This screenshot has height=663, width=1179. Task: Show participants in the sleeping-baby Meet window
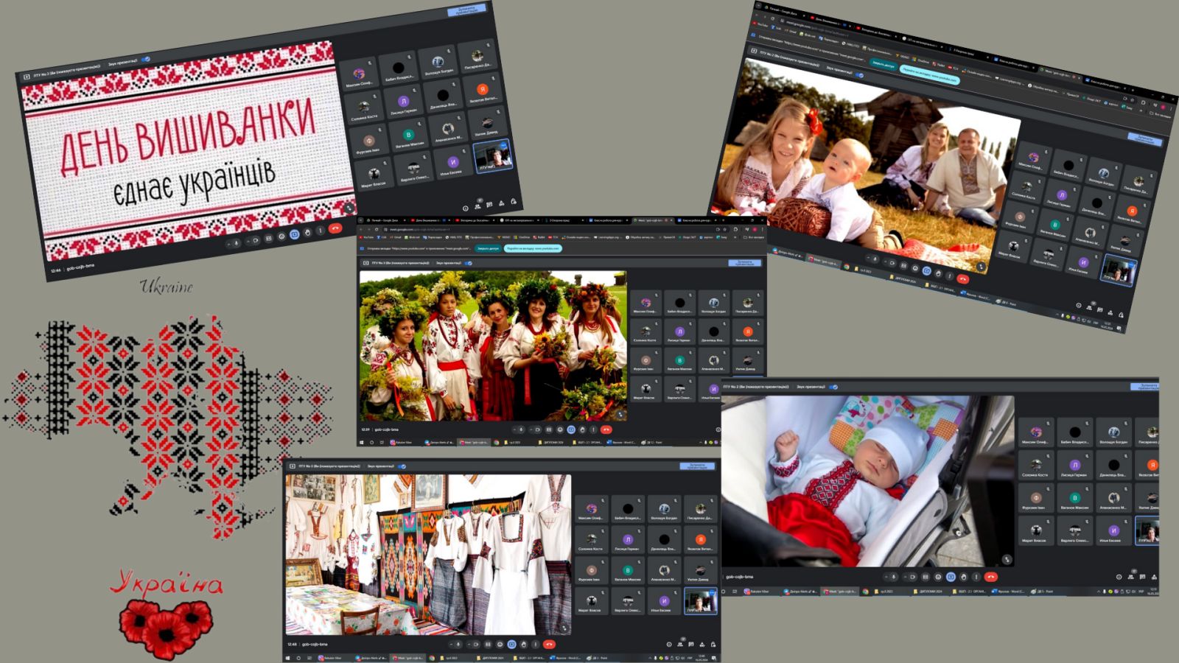pos(1131,577)
